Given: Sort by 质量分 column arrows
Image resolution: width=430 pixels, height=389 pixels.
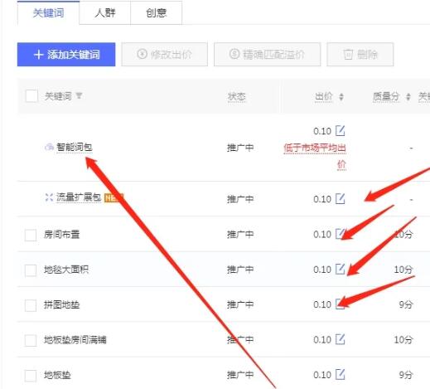Looking at the screenshot, I should point(408,97).
